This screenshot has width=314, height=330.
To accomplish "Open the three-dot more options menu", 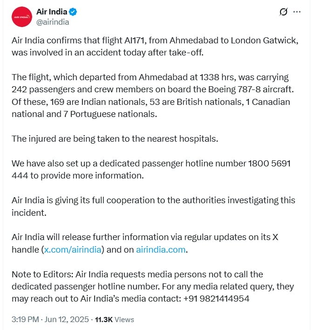I will (297, 12).
